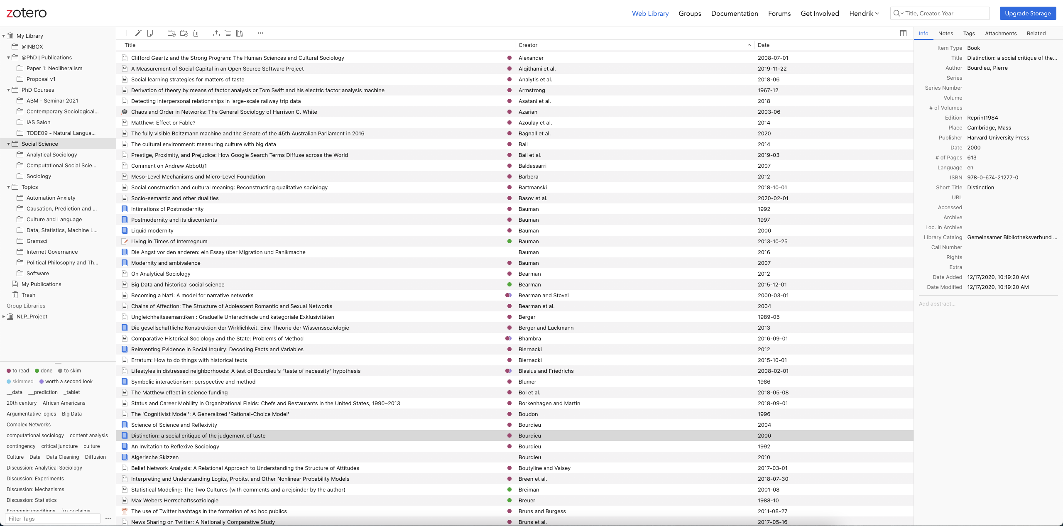This screenshot has height=526, width=1063.
Task: Click Remove from Collection folder icon
Action: click(184, 33)
